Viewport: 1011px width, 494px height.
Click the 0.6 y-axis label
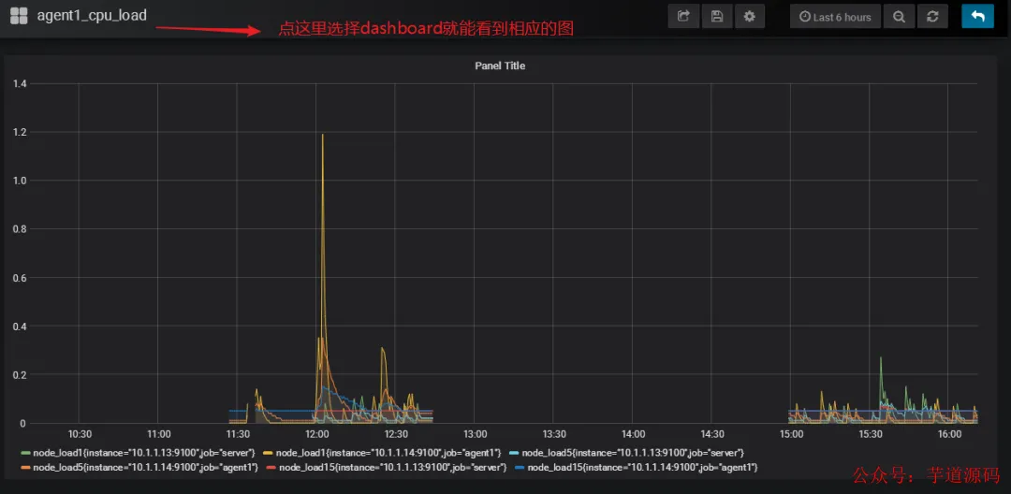click(20, 278)
